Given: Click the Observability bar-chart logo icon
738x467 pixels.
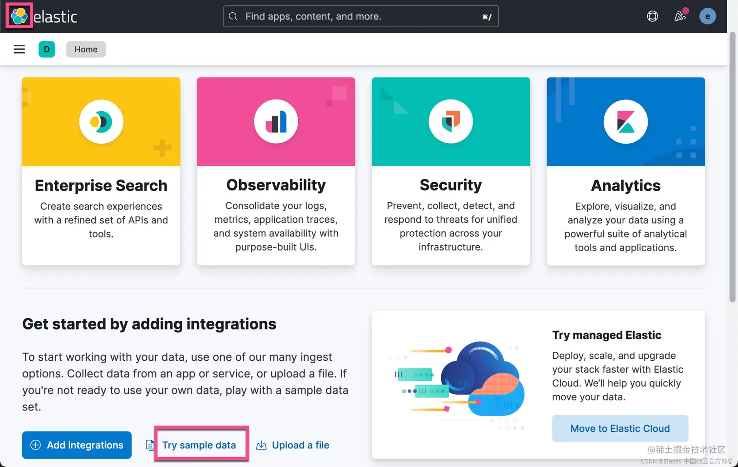Looking at the screenshot, I should [276, 121].
